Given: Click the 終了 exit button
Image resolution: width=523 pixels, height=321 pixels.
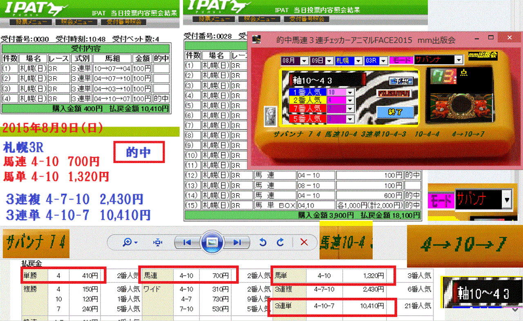Looking at the screenshot, I should click(x=396, y=112).
